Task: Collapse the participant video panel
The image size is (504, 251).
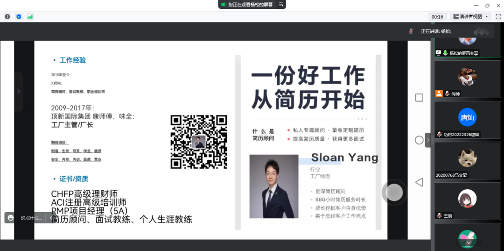Action: [x=428, y=140]
